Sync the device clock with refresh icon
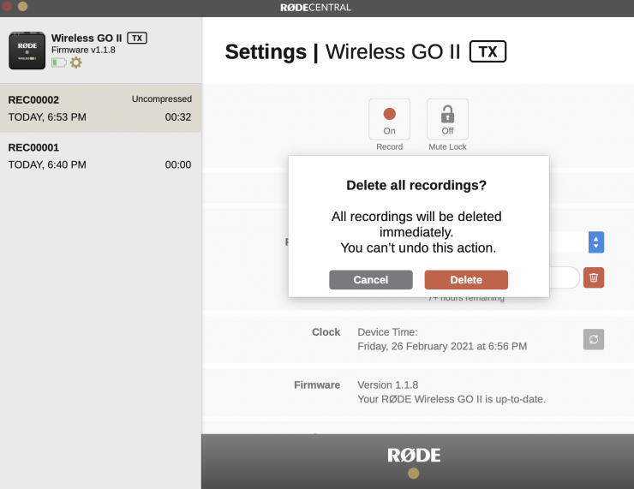Screen dimensions: 634x489 pyautogui.click(x=594, y=339)
